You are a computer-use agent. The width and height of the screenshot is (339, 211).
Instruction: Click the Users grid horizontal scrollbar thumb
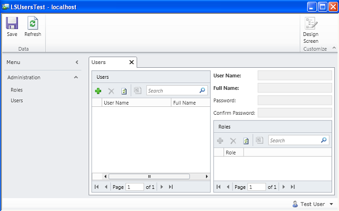point(149,177)
